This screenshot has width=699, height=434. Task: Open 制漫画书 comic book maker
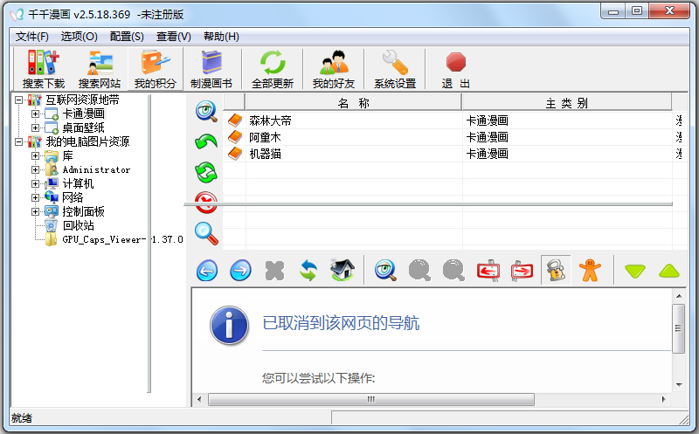[211, 69]
